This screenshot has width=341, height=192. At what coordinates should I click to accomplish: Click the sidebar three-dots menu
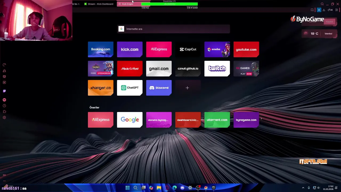(x=4, y=181)
